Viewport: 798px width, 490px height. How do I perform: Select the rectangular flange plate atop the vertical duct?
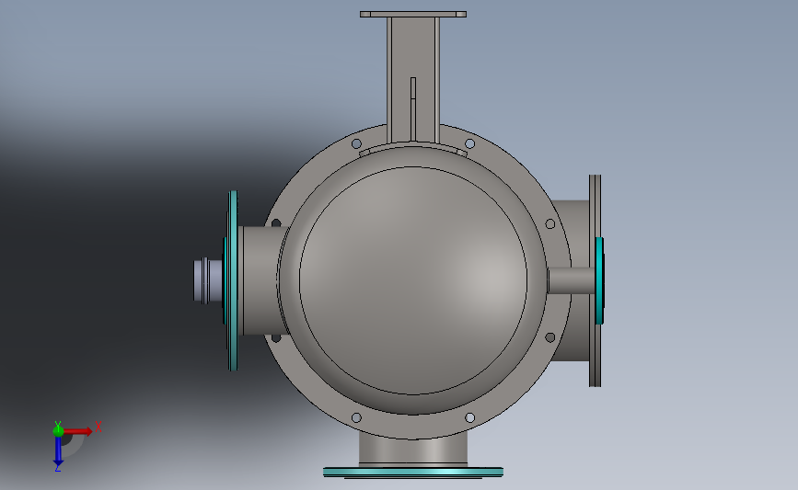click(x=412, y=14)
